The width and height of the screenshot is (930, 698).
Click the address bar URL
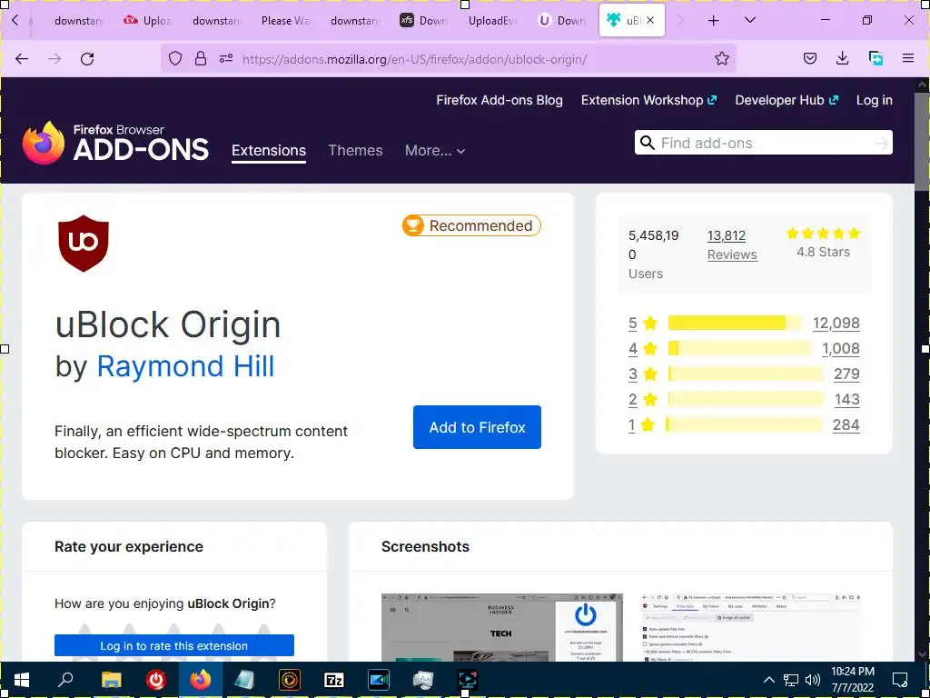414,59
